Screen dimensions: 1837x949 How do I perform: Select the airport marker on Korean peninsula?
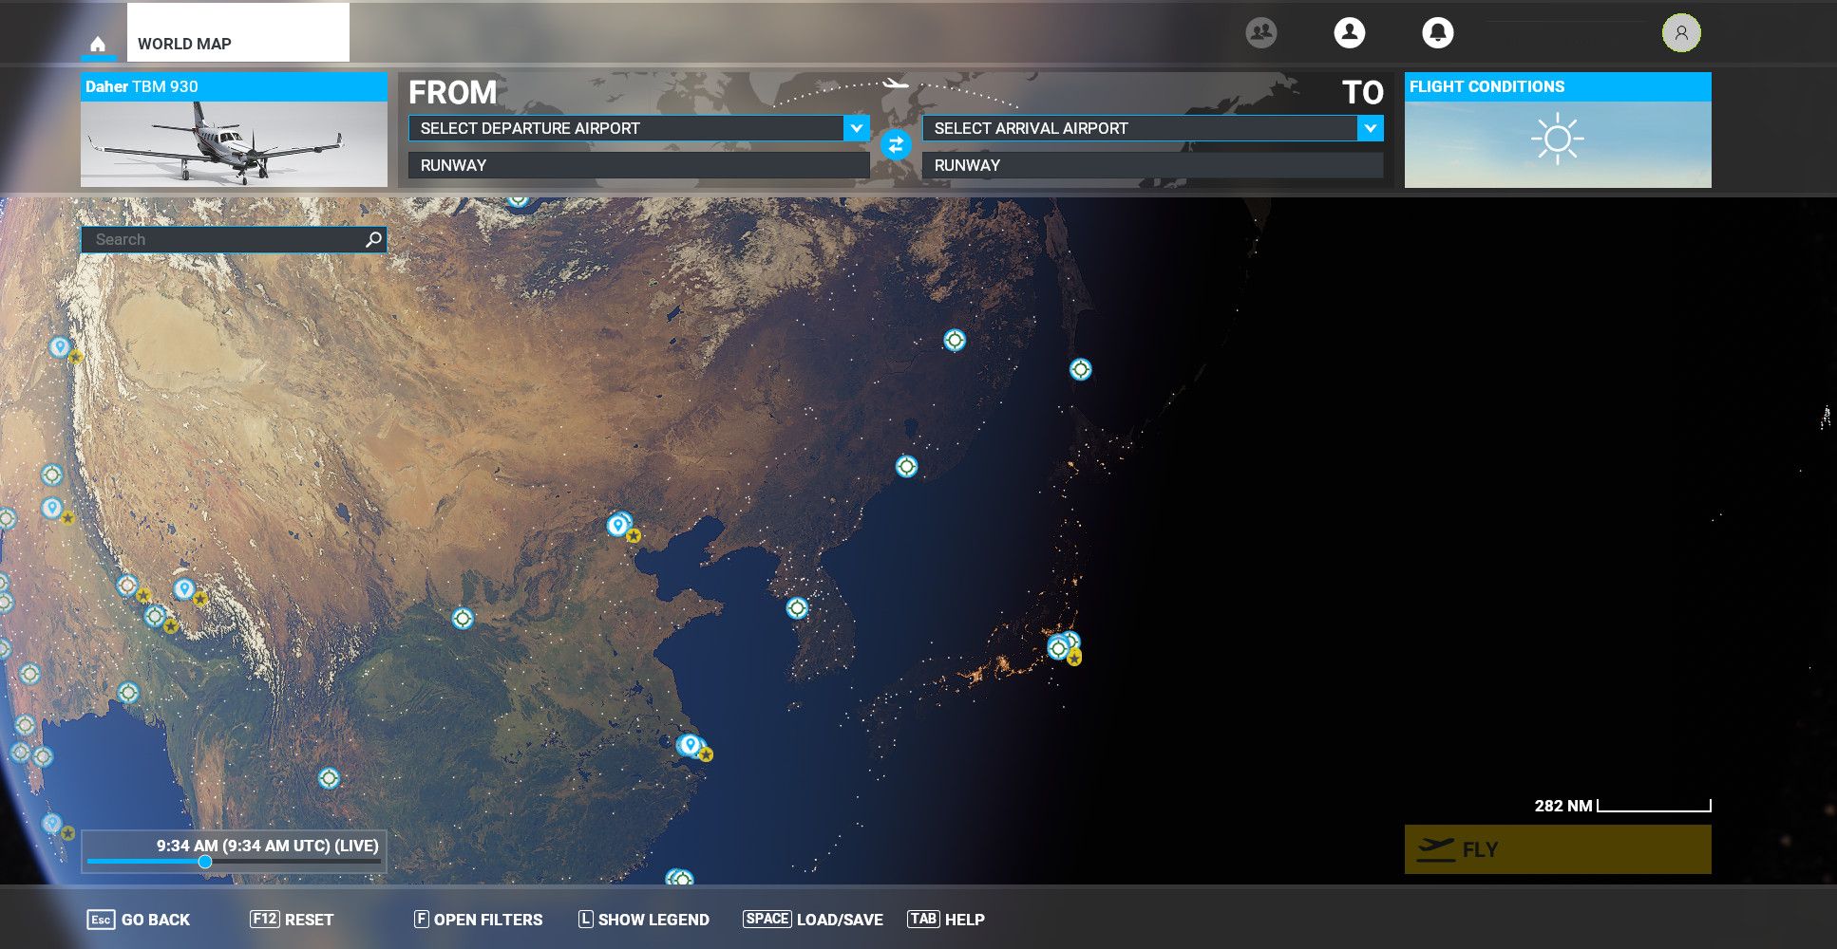pyautogui.click(x=797, y=607)
